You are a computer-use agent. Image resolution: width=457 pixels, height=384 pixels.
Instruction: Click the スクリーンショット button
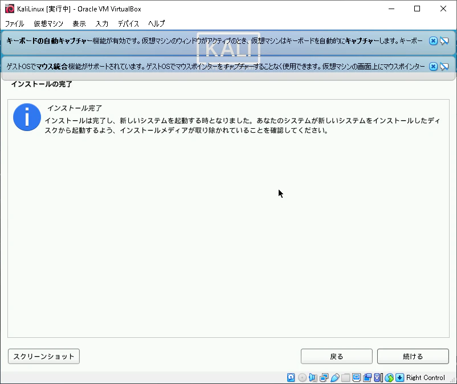44,356
